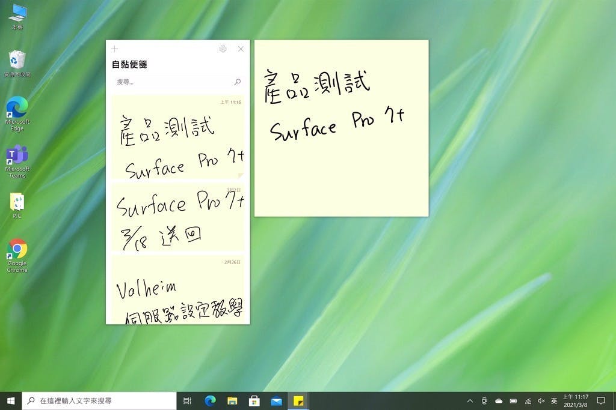Click the taskbar search box
This screenshot has width=616, height=410.
click(x=99, y=400)
